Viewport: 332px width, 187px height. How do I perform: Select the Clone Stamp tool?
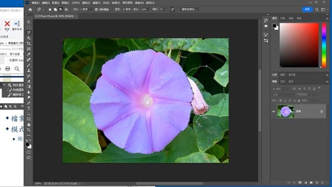click(x=29, y=71)
